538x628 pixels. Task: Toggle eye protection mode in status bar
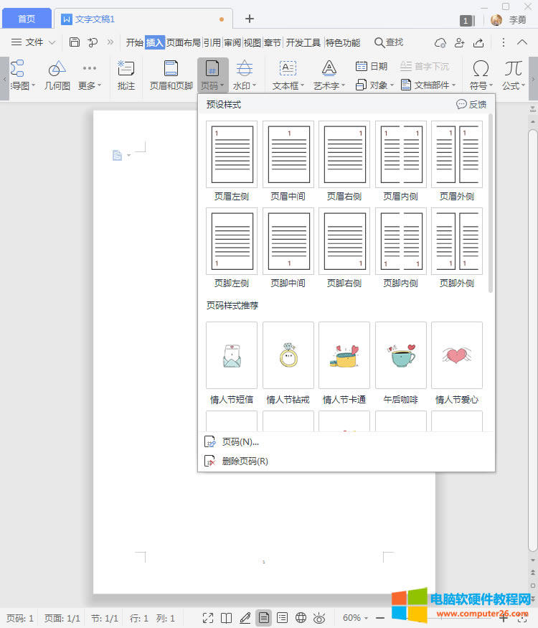pyautogui.click(x=319, y=617)
